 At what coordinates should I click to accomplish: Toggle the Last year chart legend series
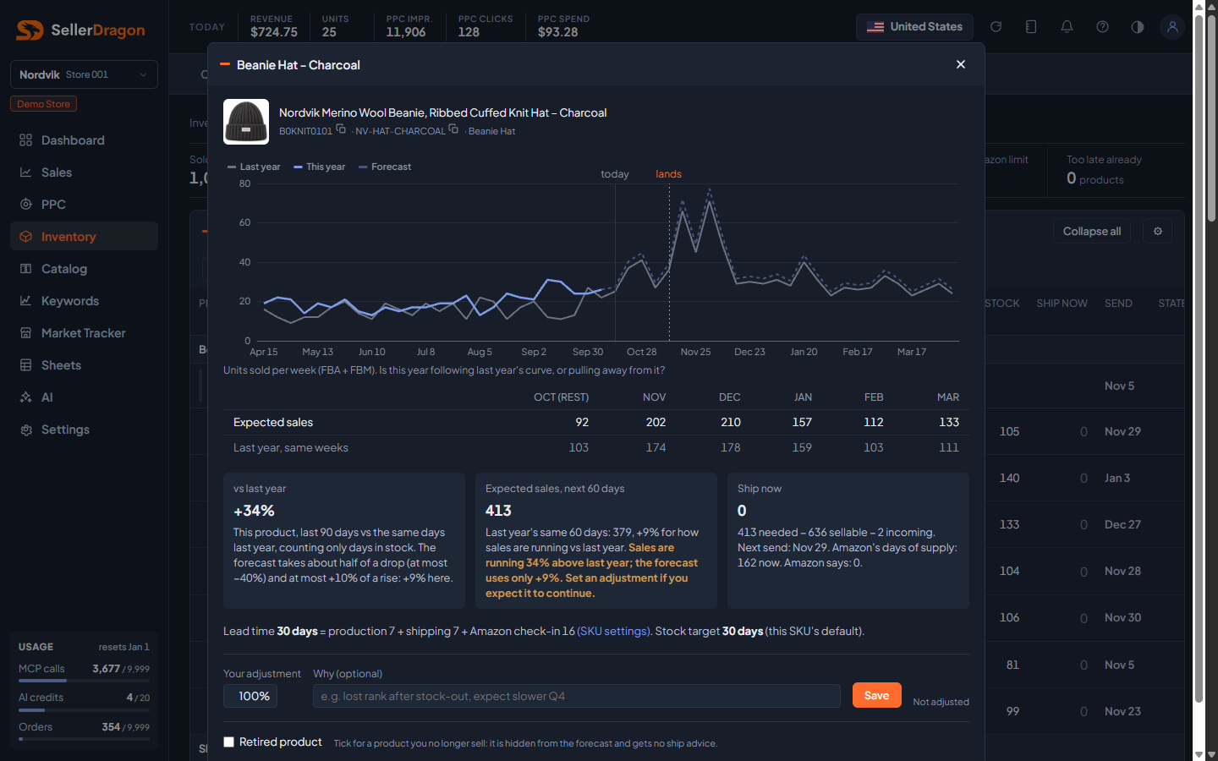click(254, 167)
